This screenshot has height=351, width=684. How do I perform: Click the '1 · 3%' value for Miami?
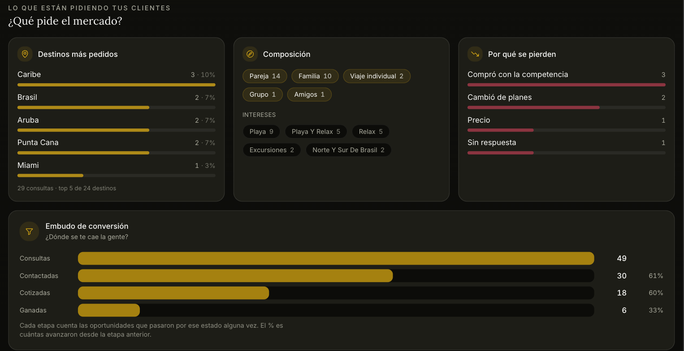click(x=205, y=166)
